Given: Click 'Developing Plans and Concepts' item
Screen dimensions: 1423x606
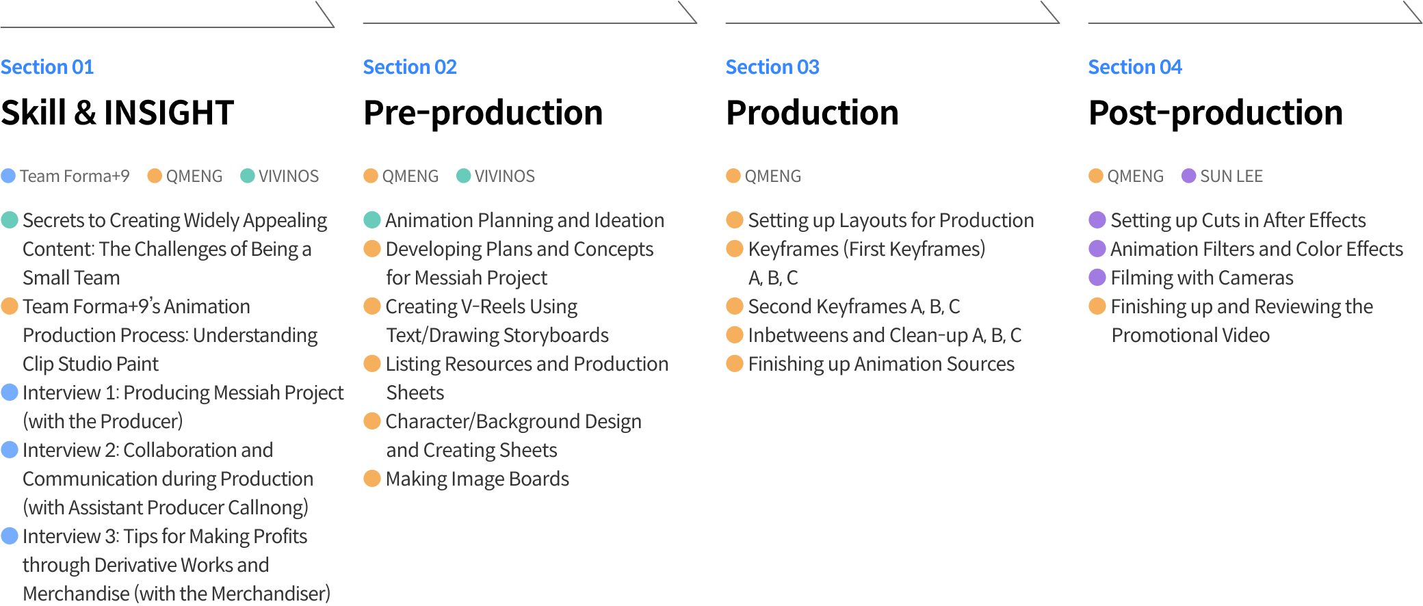Looking at the screenshot, I should pos(520,249).
